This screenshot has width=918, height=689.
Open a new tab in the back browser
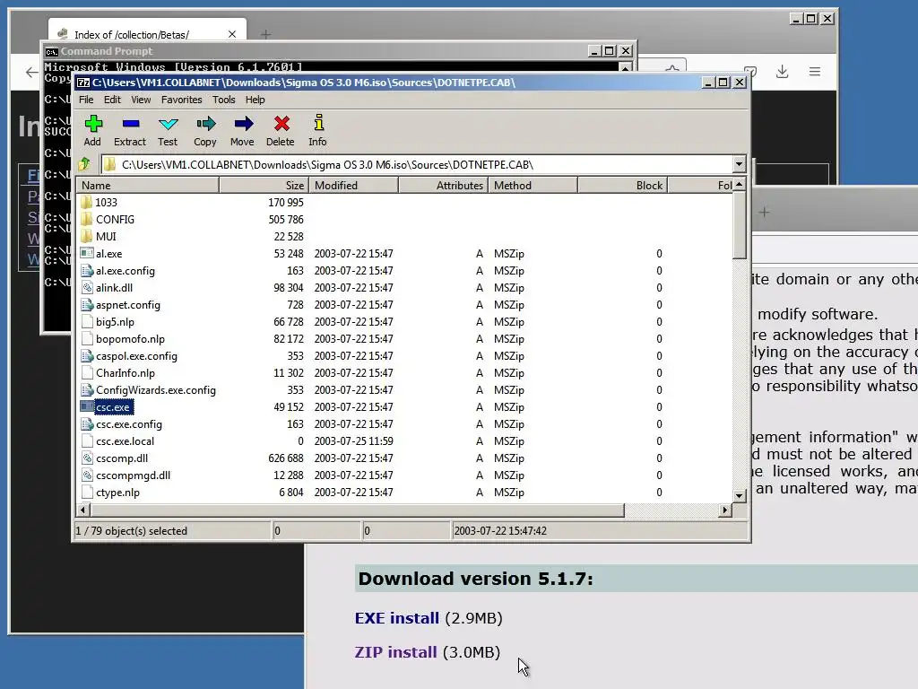pyautogui.click(x=265, y=34)
